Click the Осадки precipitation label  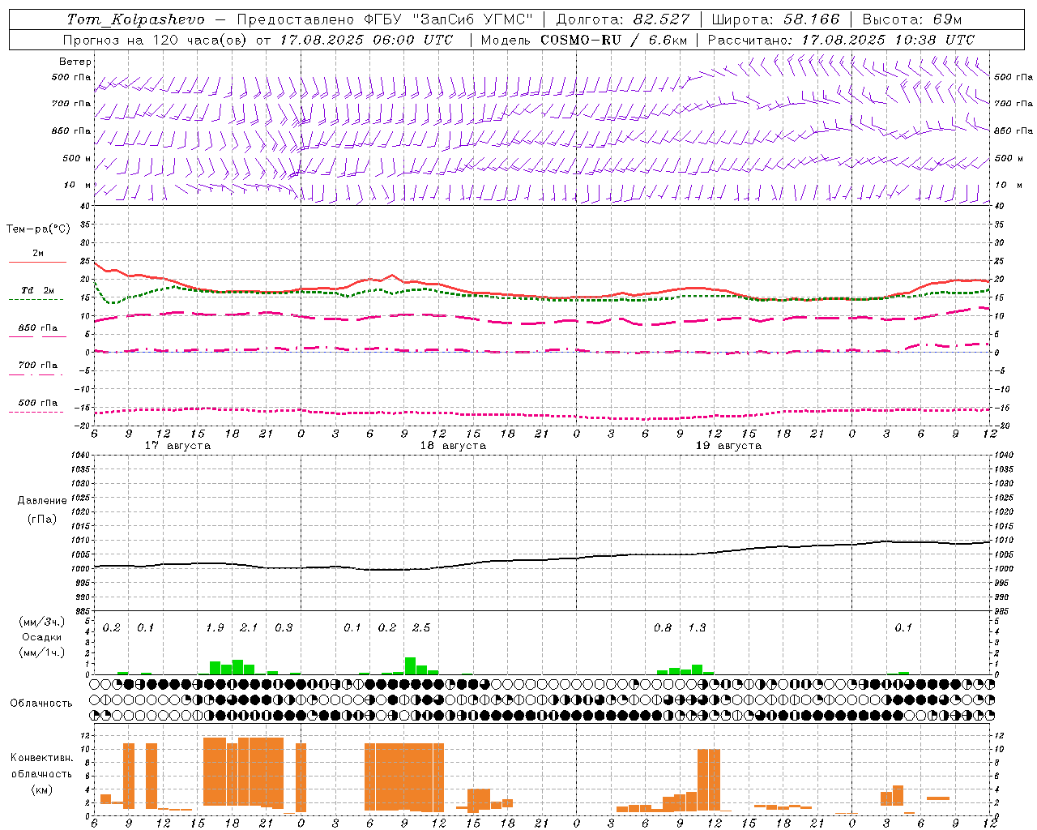(x=42, y=637)
